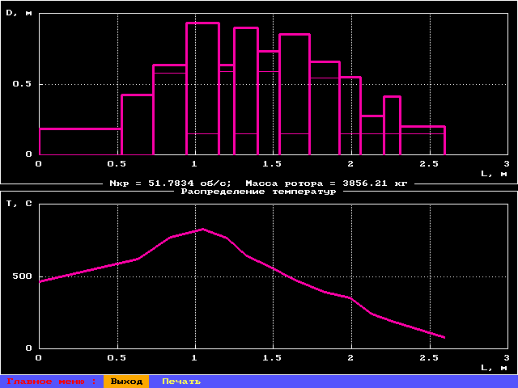518x388 pixels.
Task: Click the first shaft segment at left of rotor
Action: coord(80,141)
